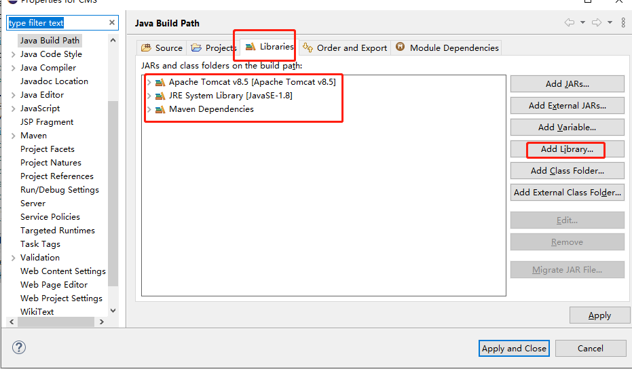Viewport: 632px width, 369px height.
Task: Click the type filter text field
Action: pyautogui.click(x=57, y=22)
